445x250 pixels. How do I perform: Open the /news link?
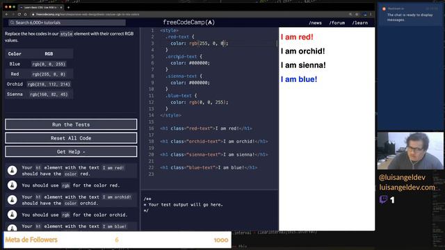click(315, 23)
